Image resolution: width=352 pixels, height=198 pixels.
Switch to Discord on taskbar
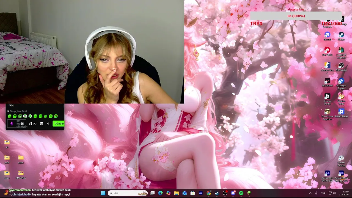click(x=233, y=193)
